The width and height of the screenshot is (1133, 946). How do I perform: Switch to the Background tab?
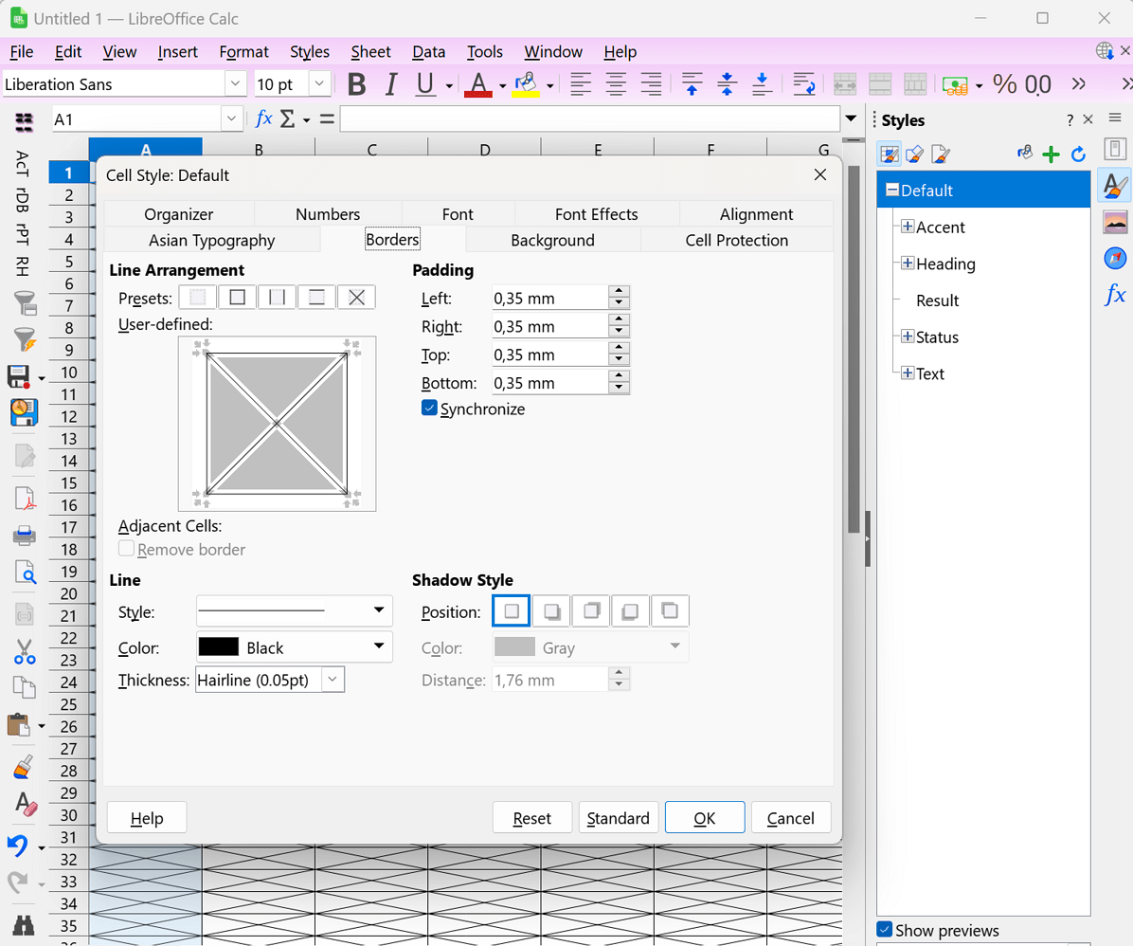coord(552,240)
